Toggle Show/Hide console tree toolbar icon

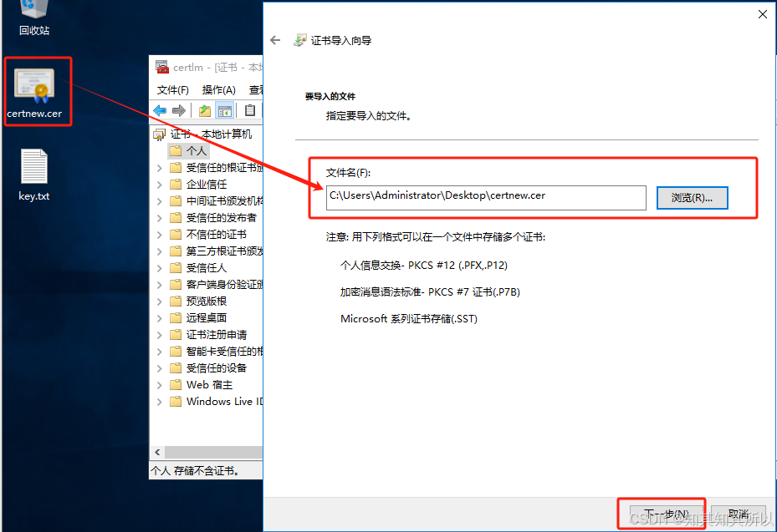(224, 110)
